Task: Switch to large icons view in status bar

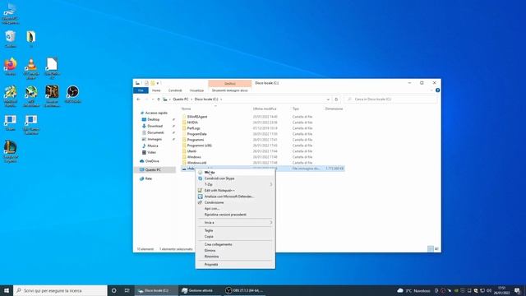Action: (x=436, y=248)
